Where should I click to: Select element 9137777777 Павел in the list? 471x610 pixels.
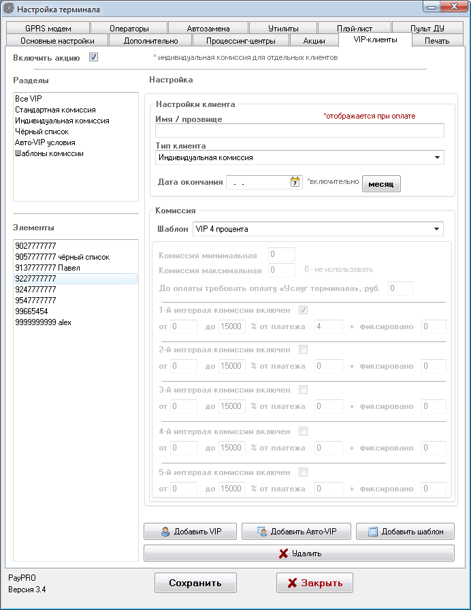click(x=47, y=268)
